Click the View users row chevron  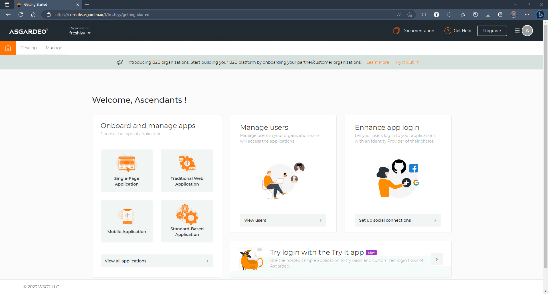[320, 220]
